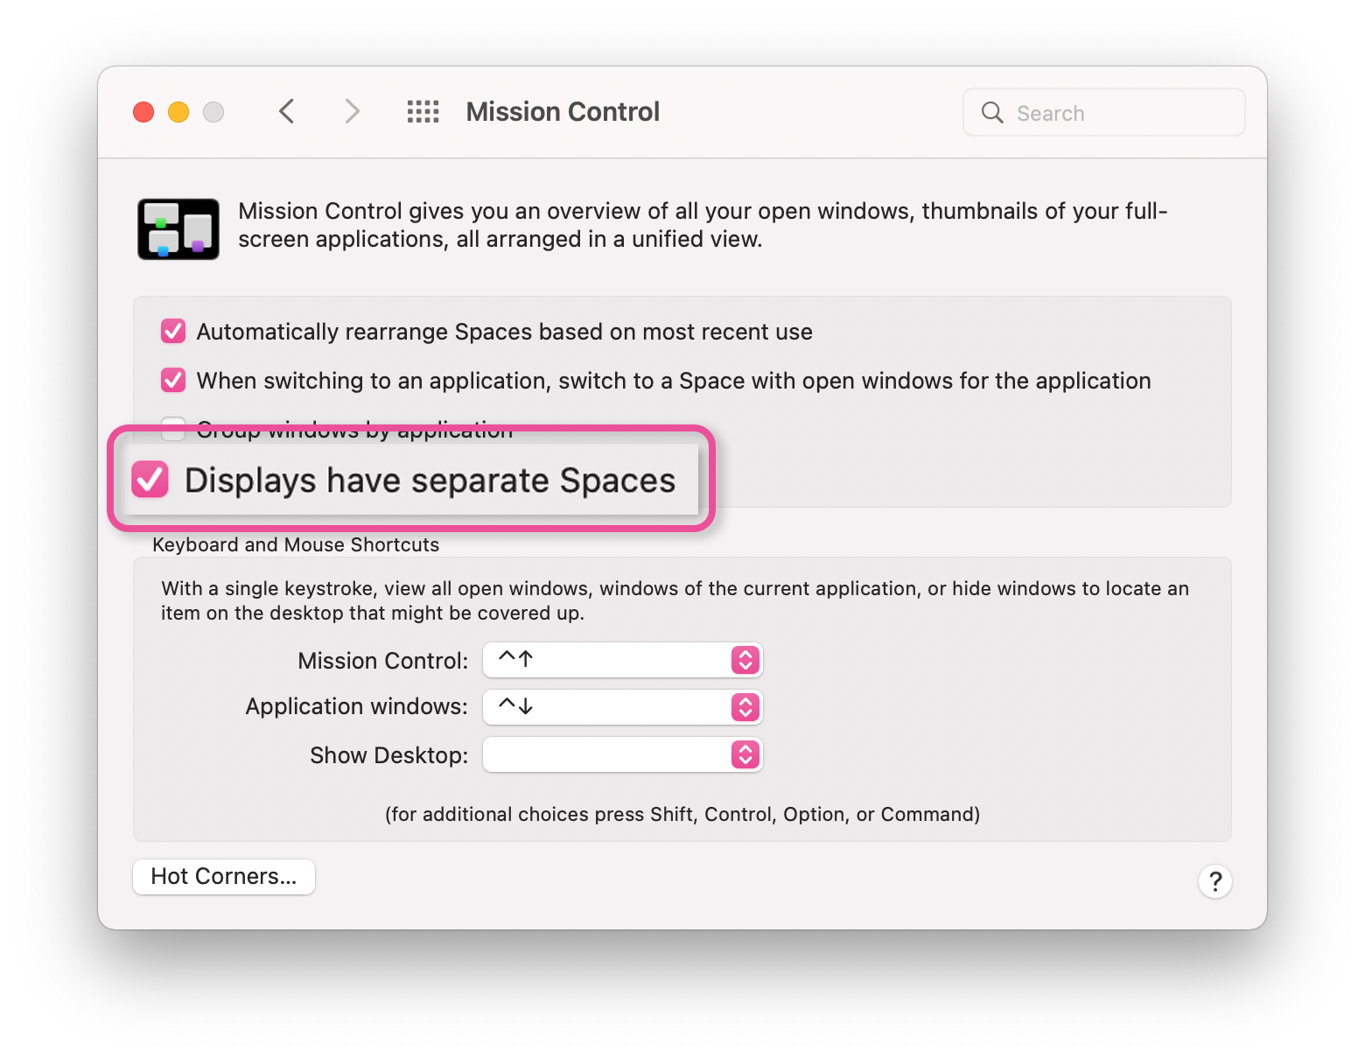This screenshot has height=1059, width=1365.
Task: Click the Keyboard and Mouse Shortcuts heading
Action: 296,544
